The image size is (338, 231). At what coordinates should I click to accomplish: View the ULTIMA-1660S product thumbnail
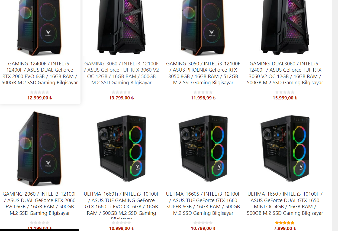203,149
